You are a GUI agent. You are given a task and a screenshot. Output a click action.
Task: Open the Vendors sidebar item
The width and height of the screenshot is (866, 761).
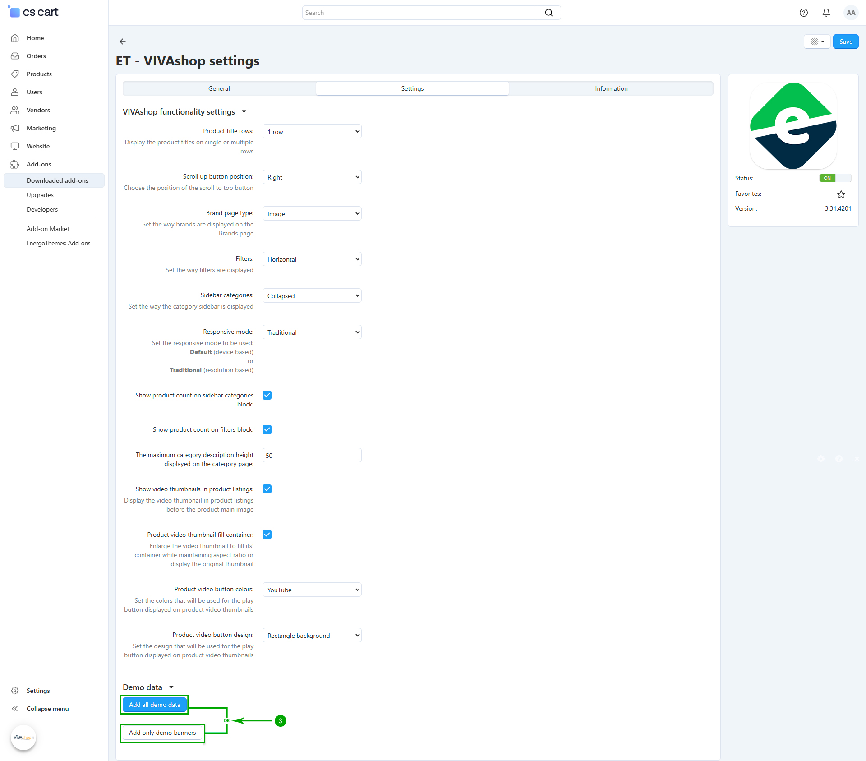[x=38, y=110]
